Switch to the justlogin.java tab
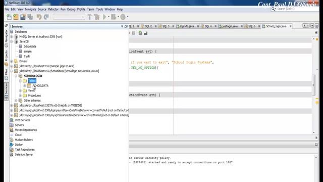323x182 pixels. (x=230, y=26)
